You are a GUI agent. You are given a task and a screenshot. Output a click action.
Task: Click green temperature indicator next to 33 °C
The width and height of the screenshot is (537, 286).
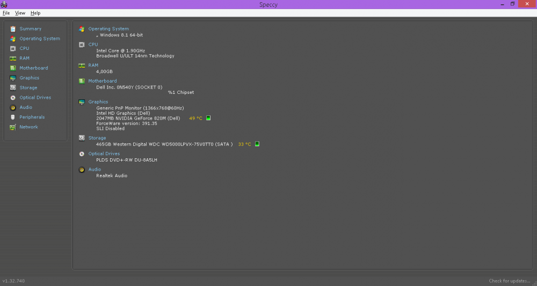pos(257,144)
